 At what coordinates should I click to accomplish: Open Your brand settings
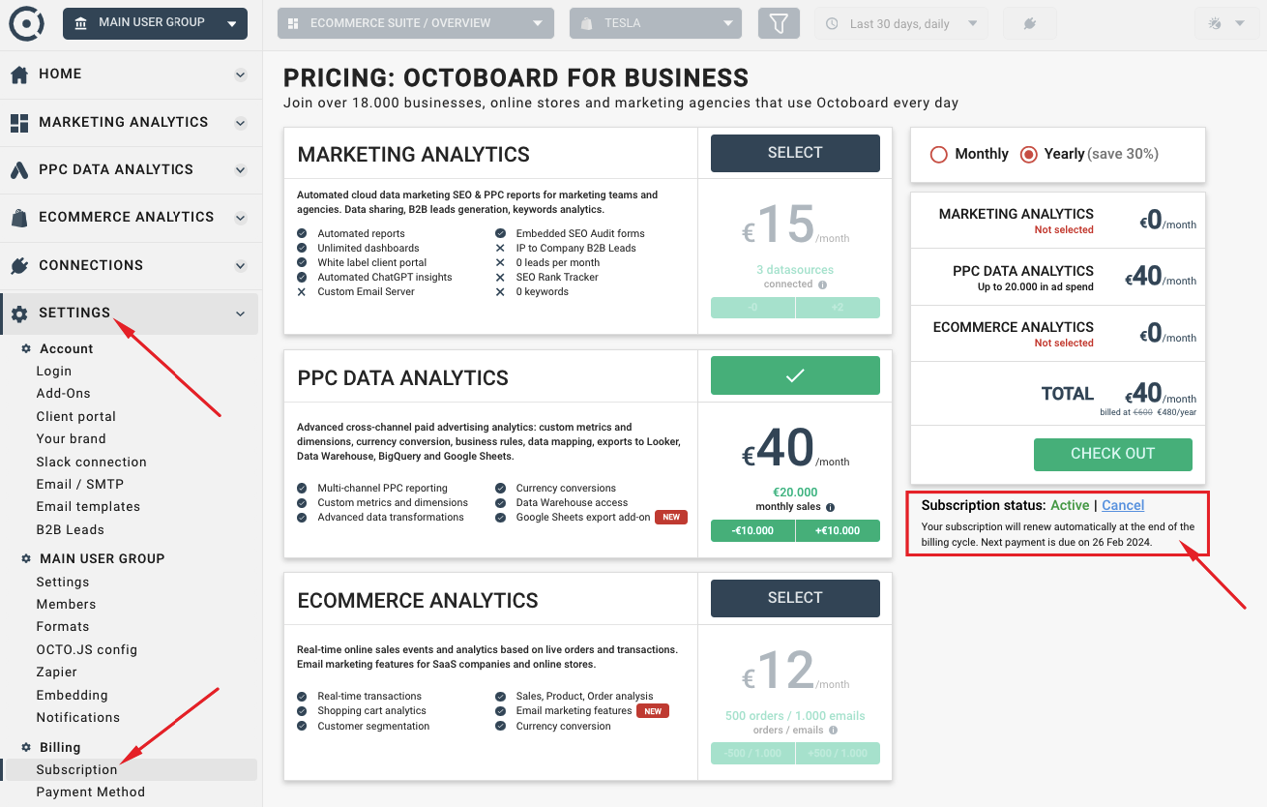coord(72,438)
